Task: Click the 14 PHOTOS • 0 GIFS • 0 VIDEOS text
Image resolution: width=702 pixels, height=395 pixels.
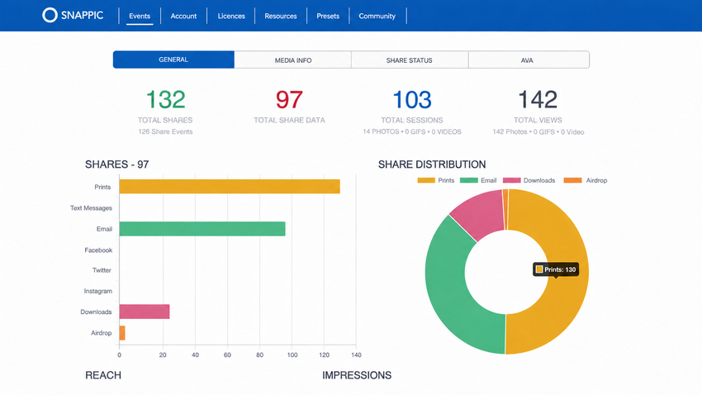Action: click(412, 131)
